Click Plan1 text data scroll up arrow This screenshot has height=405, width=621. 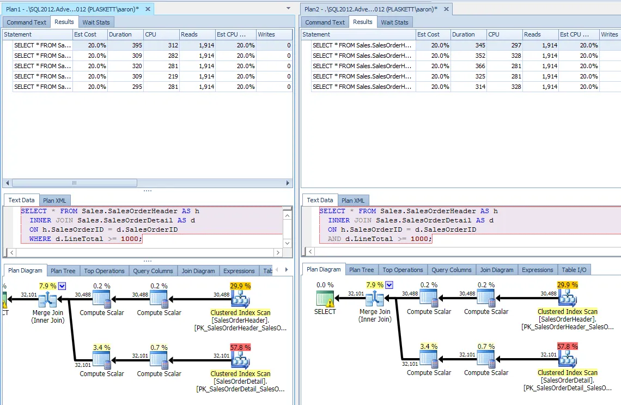[288, 215]
